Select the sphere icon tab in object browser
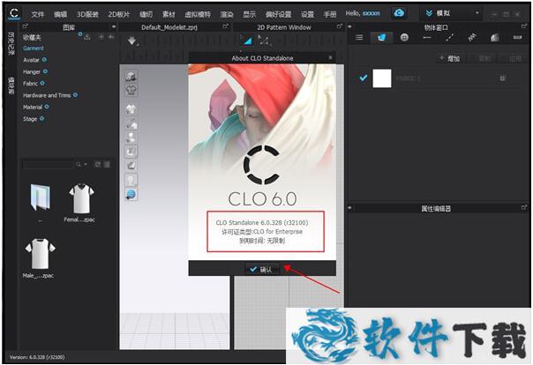 [404, 38]
